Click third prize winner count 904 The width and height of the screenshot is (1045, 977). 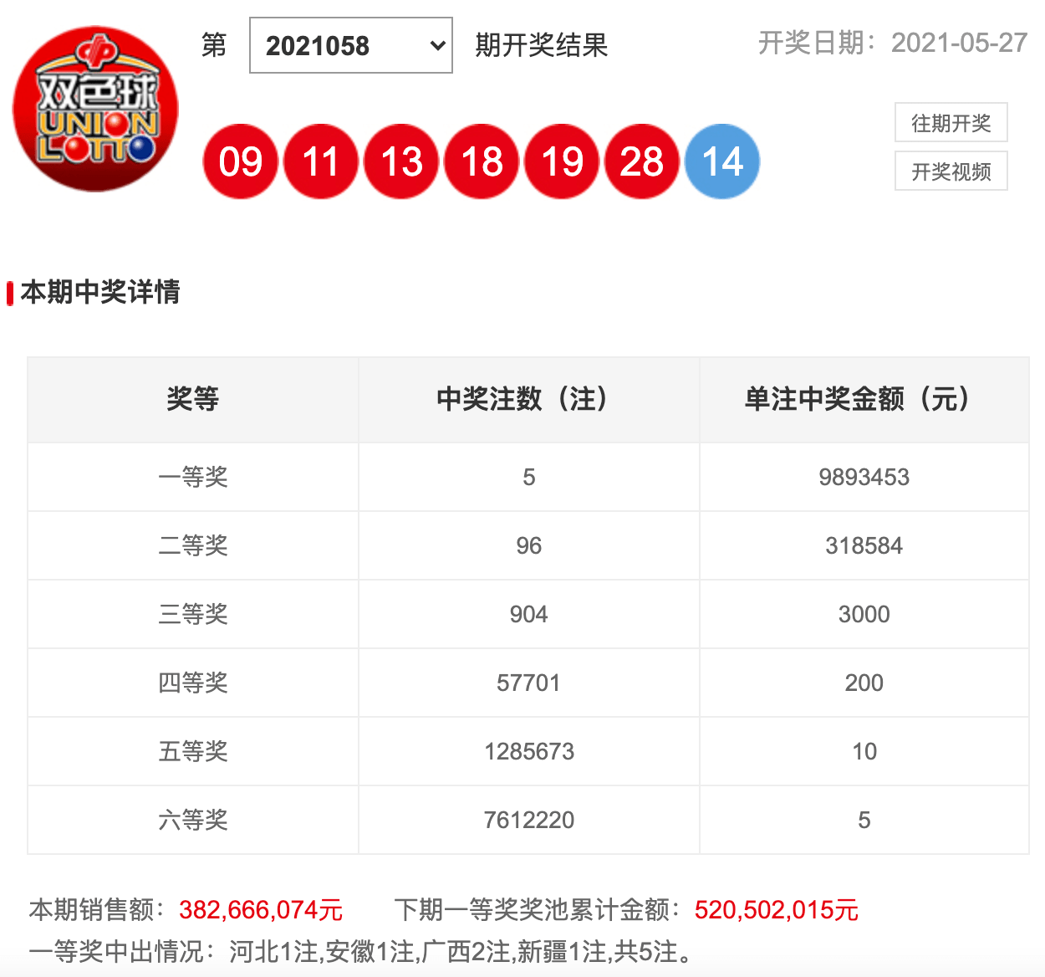click(x=529, y=614)
